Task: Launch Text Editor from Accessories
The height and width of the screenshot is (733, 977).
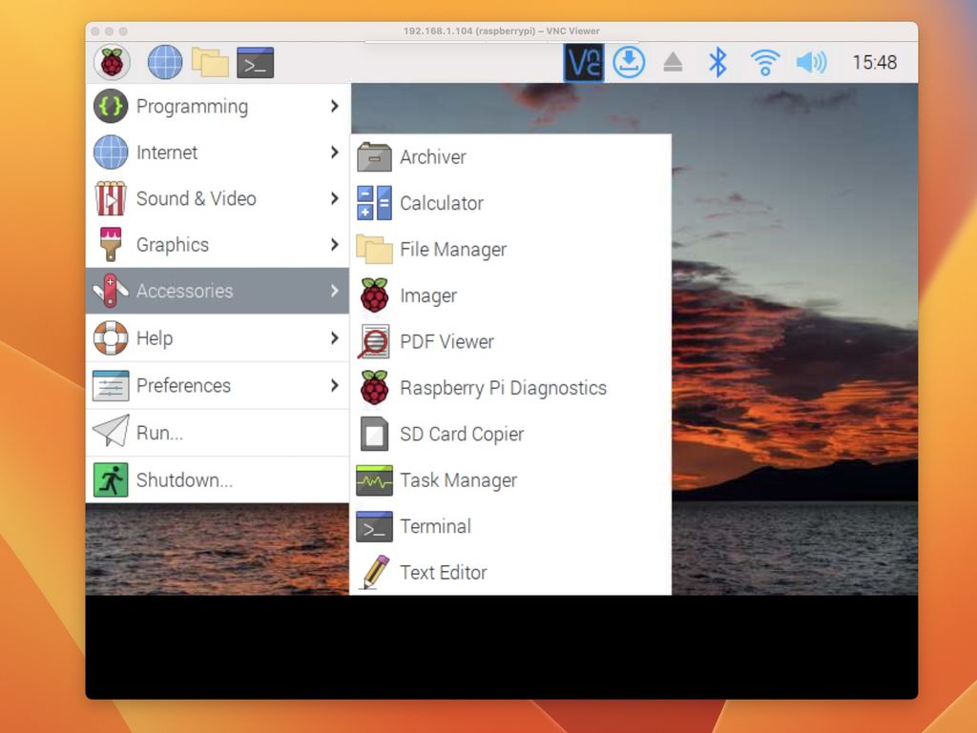Action: [511, 572]
